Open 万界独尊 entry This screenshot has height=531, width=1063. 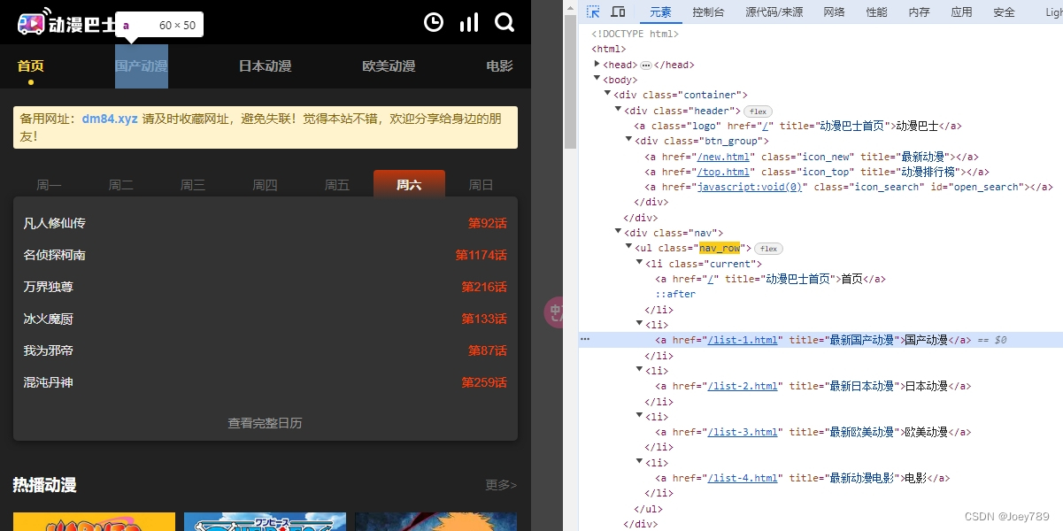coord(49,287)
